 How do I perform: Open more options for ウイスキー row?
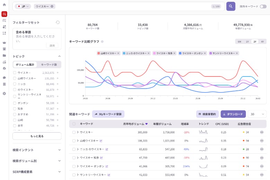point(261,132)
